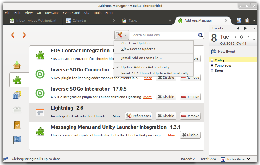Remove the Inverse SOGo Integrator add-on
The width and height of the screenshot is (260, 165).
point(190,97)
